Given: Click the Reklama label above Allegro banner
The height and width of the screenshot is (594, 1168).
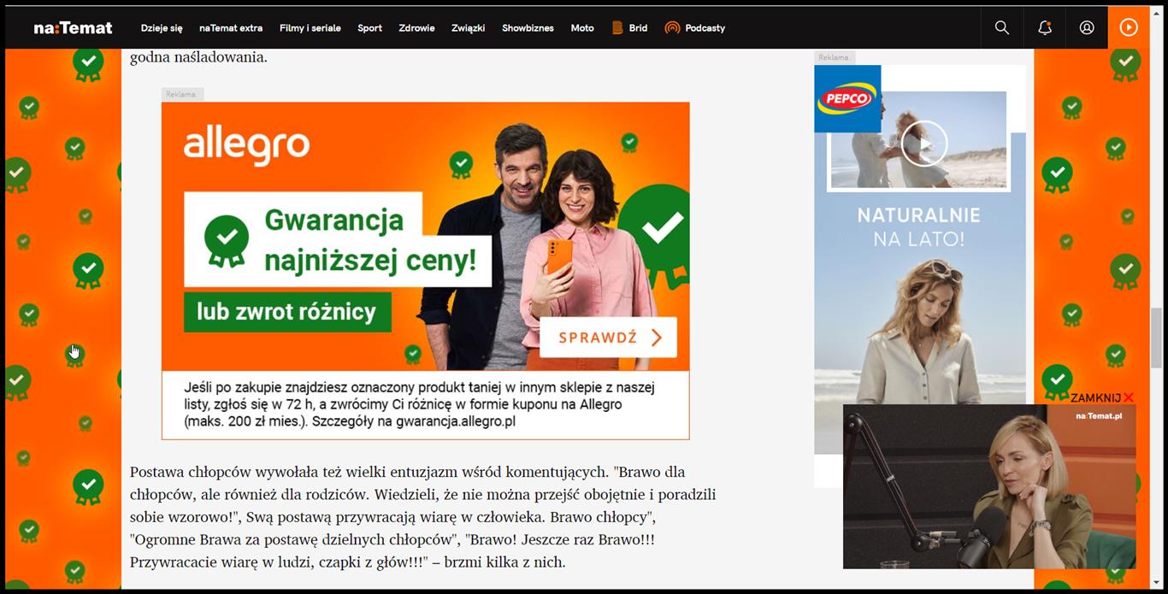Looking at the screenshot, I should (x=181, y=94).
